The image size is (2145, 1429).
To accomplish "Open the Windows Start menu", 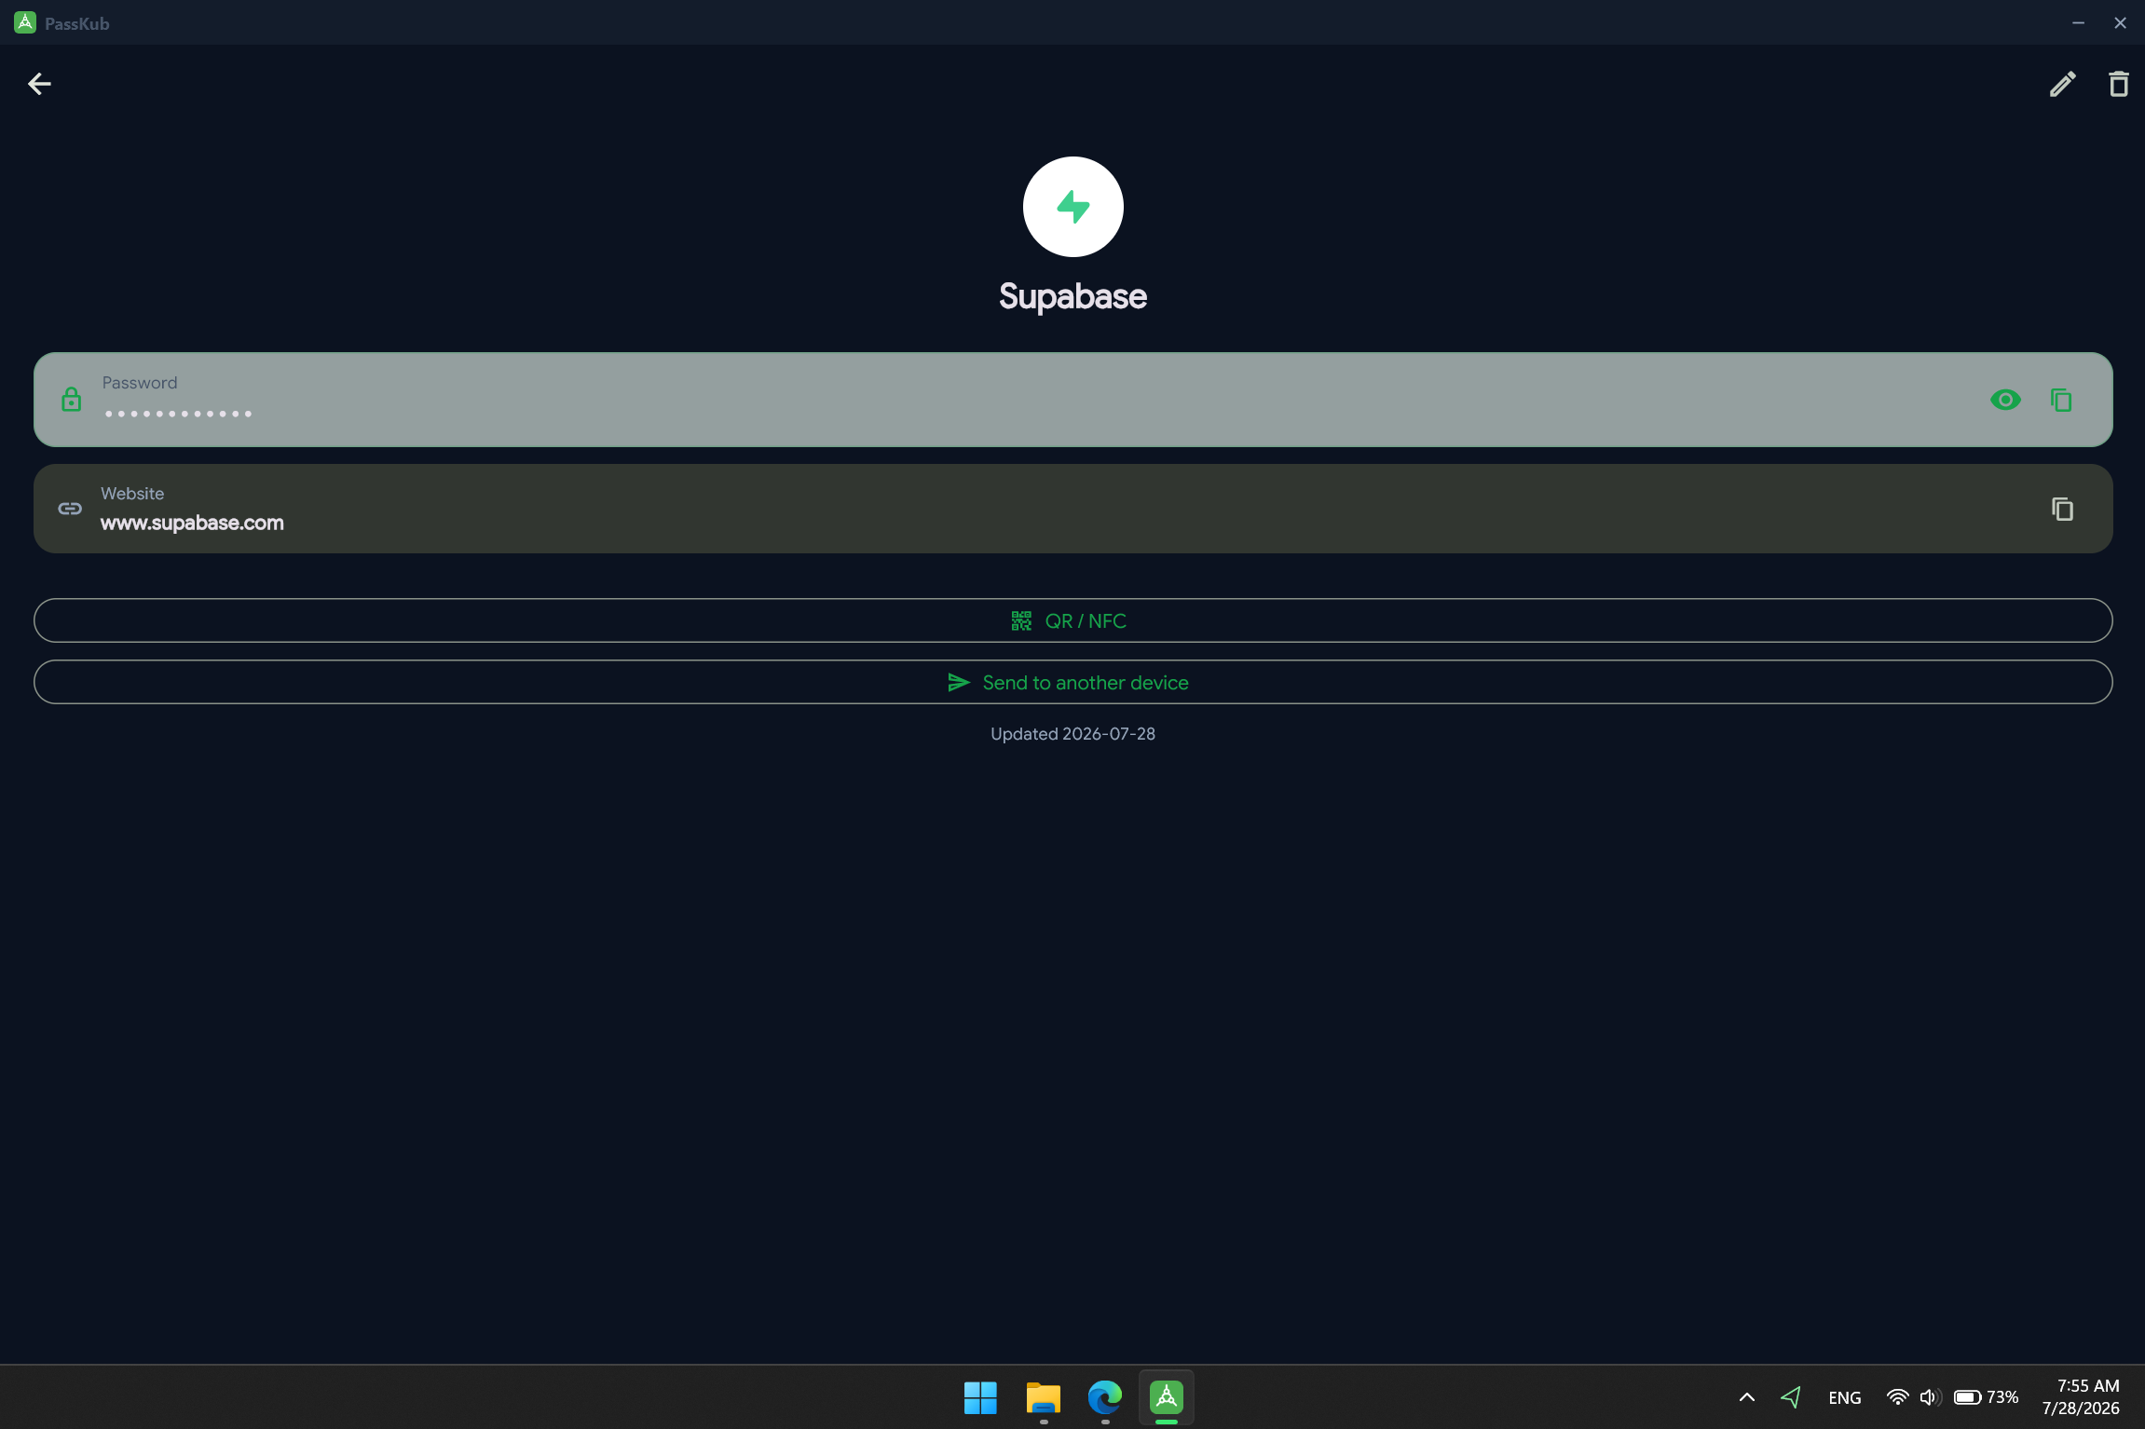I will (x=980, y=1397).
